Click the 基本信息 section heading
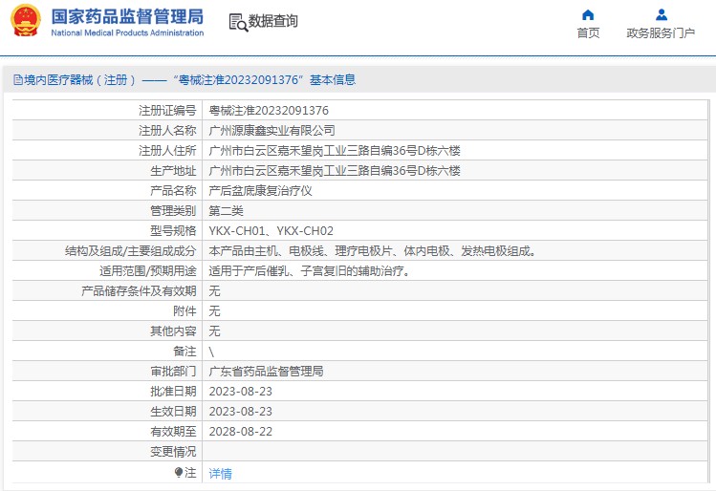 pyautogui.click(x=333, y=80)
